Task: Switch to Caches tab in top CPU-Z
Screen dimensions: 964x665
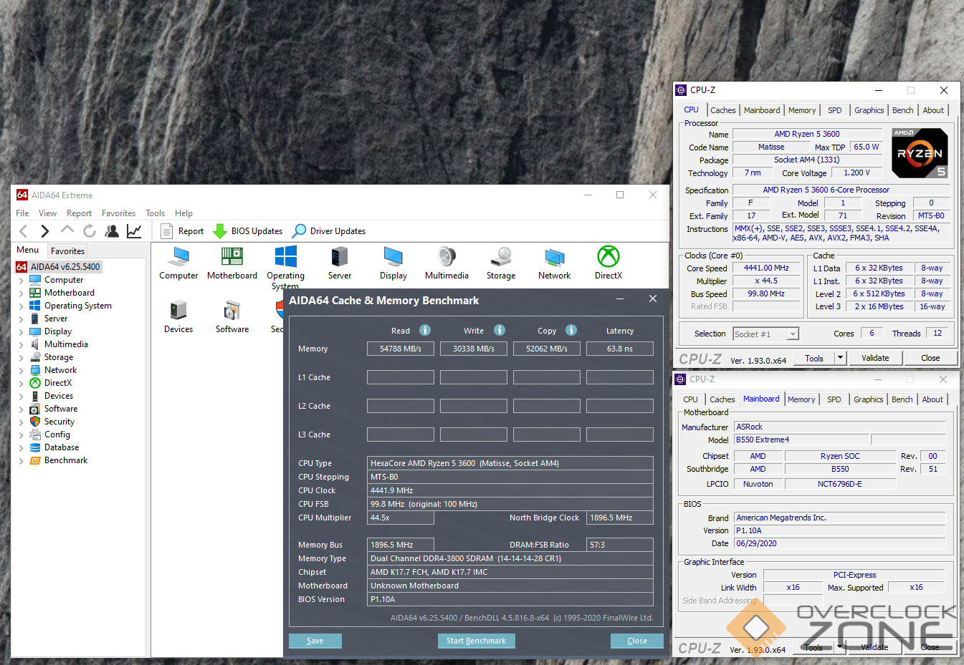Action: click(x=723, y=110)
